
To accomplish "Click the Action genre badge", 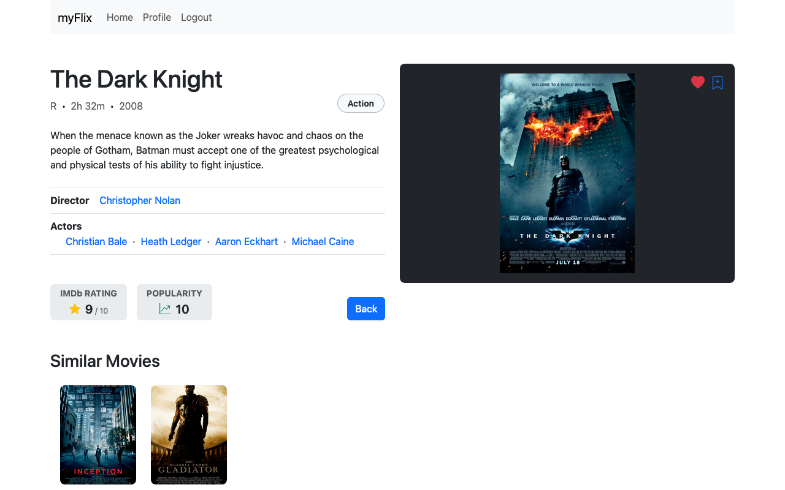I will (361, 104).
